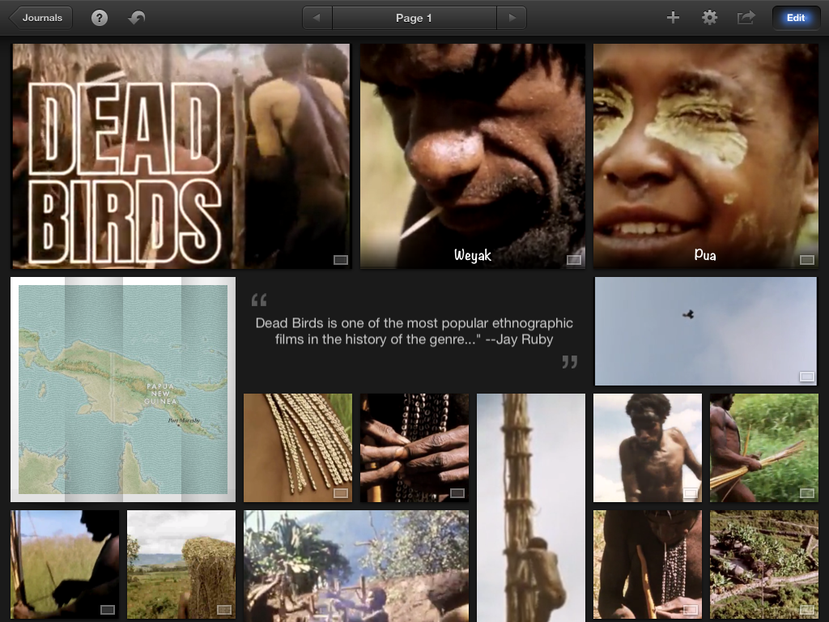Screen dimensions: 829x622
Task: Open the thatched hut in field photo
Action: (x=181, y=564)
